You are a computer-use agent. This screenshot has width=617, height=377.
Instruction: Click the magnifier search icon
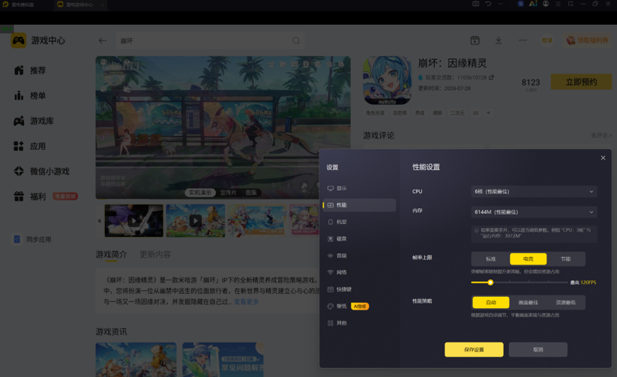296,40
